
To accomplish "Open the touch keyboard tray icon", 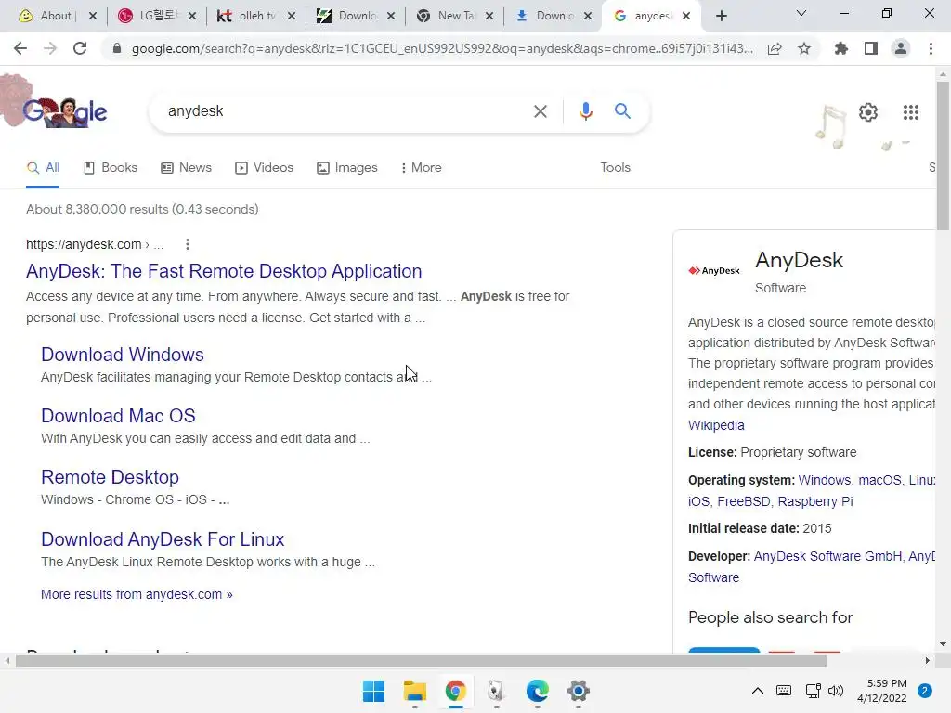I will point(784,691).
